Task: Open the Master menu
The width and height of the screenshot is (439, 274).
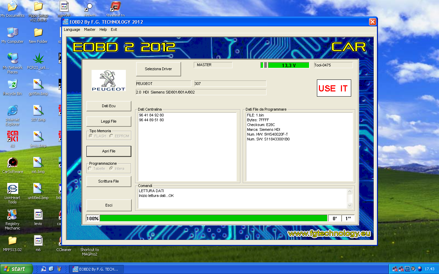Action: 90,29
